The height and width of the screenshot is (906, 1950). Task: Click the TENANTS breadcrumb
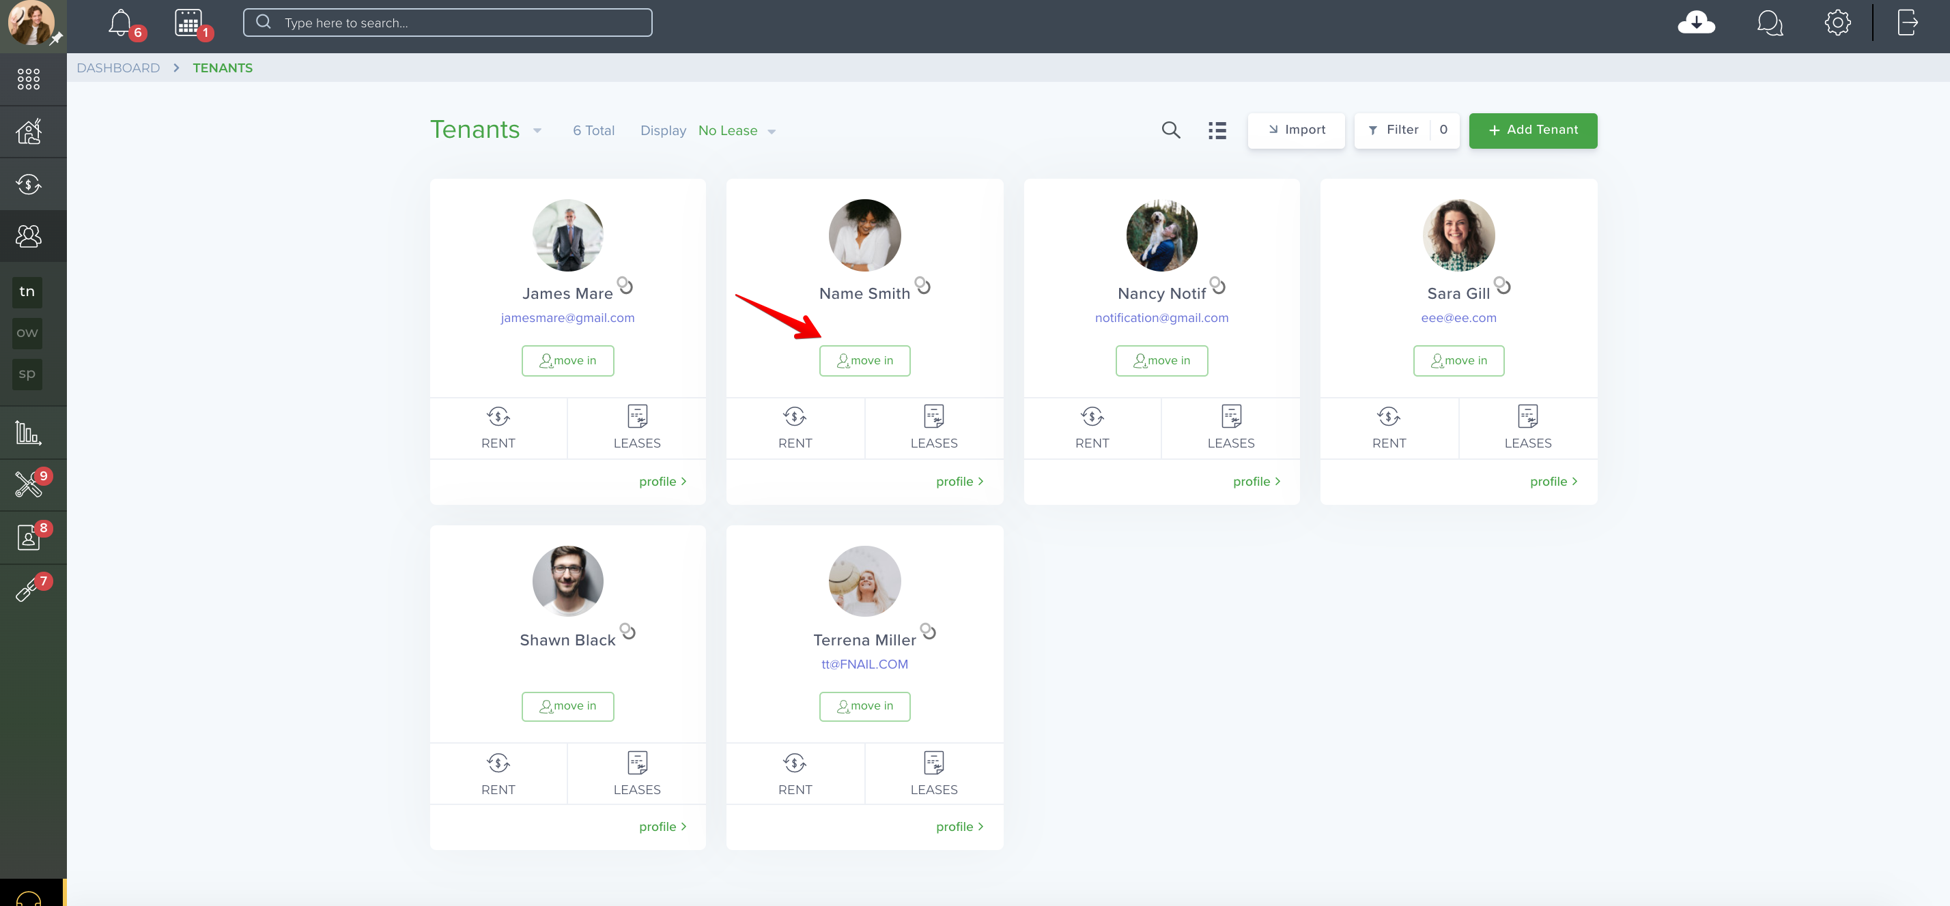223,68
